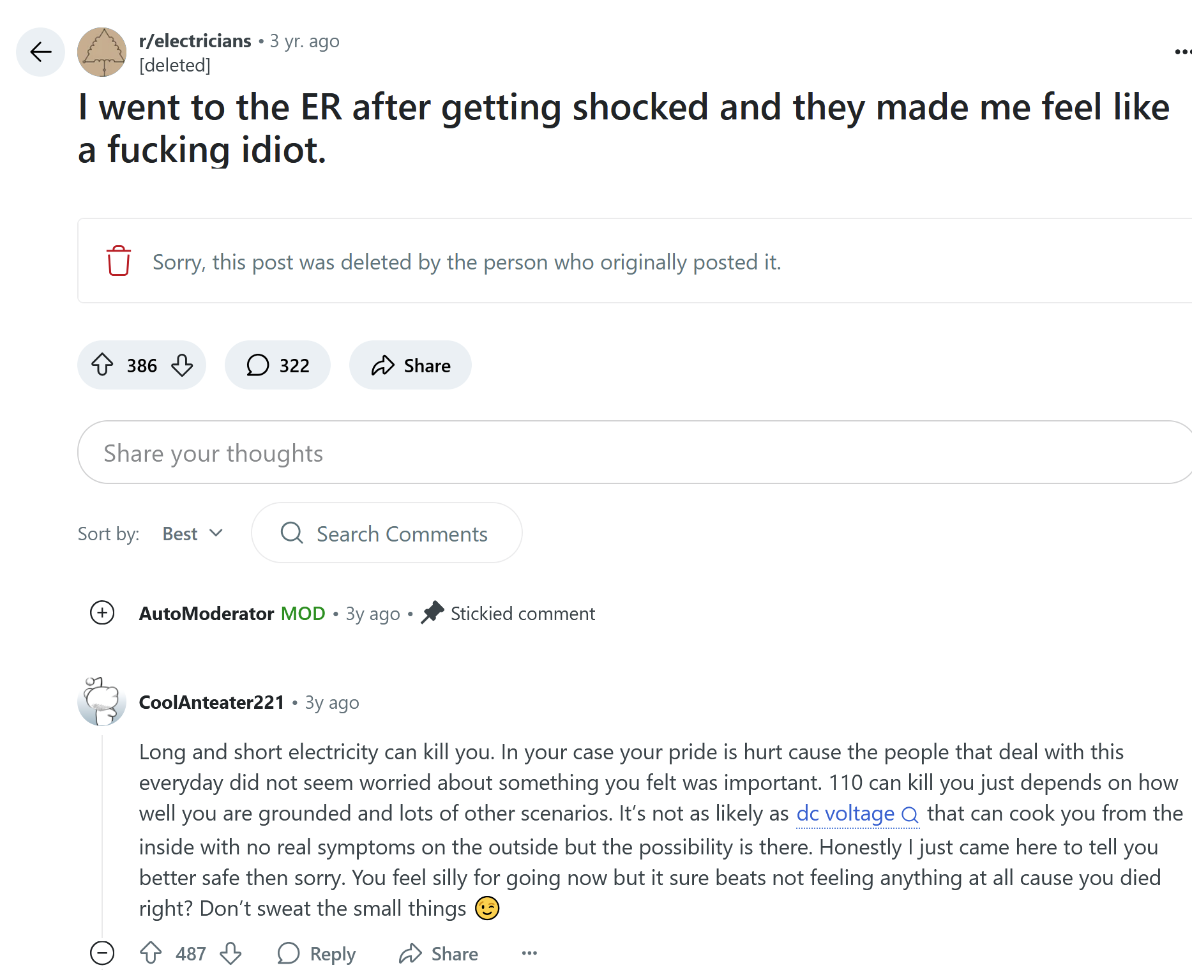Click the back arrow button

[x=40, y=52]
